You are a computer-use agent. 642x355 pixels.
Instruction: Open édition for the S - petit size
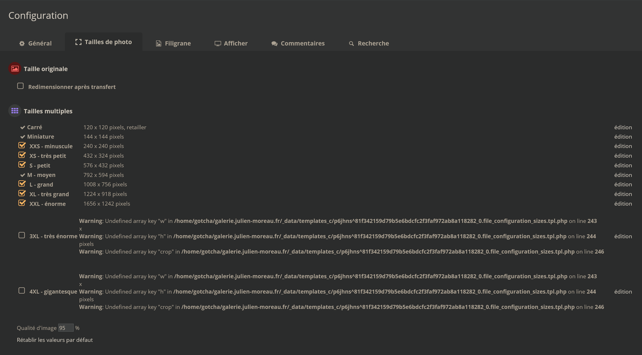pyautogui.click(x=623, y=165)
